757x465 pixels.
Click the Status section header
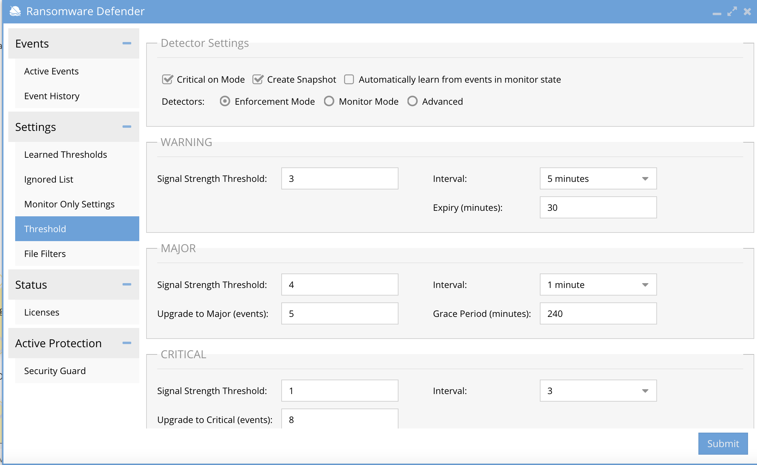(74, 285)
